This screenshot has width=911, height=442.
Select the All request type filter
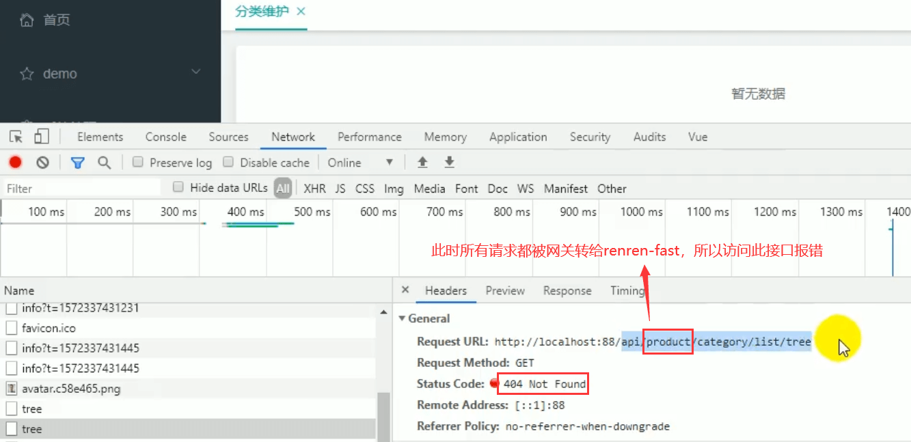283,189
